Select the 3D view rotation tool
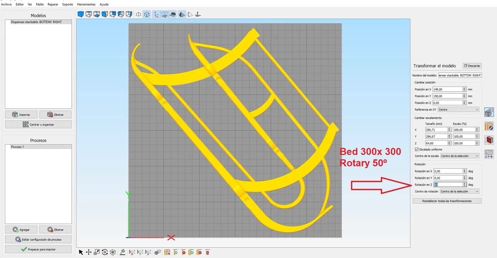The height and width of the screenshot is (258, 497). pyautogui.click(x=113, y=252)
